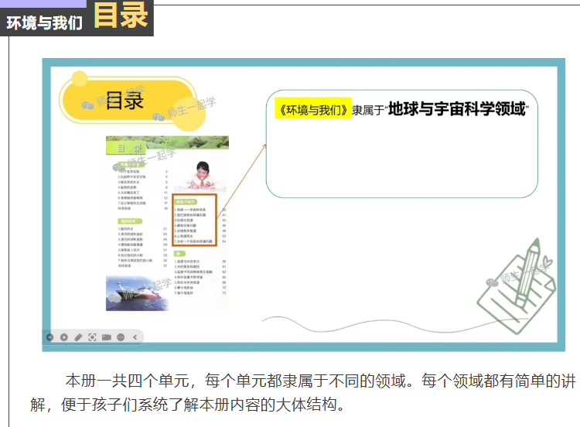
Task: Click the focus frame screenshot icon
Action: (x=93, y=336)
